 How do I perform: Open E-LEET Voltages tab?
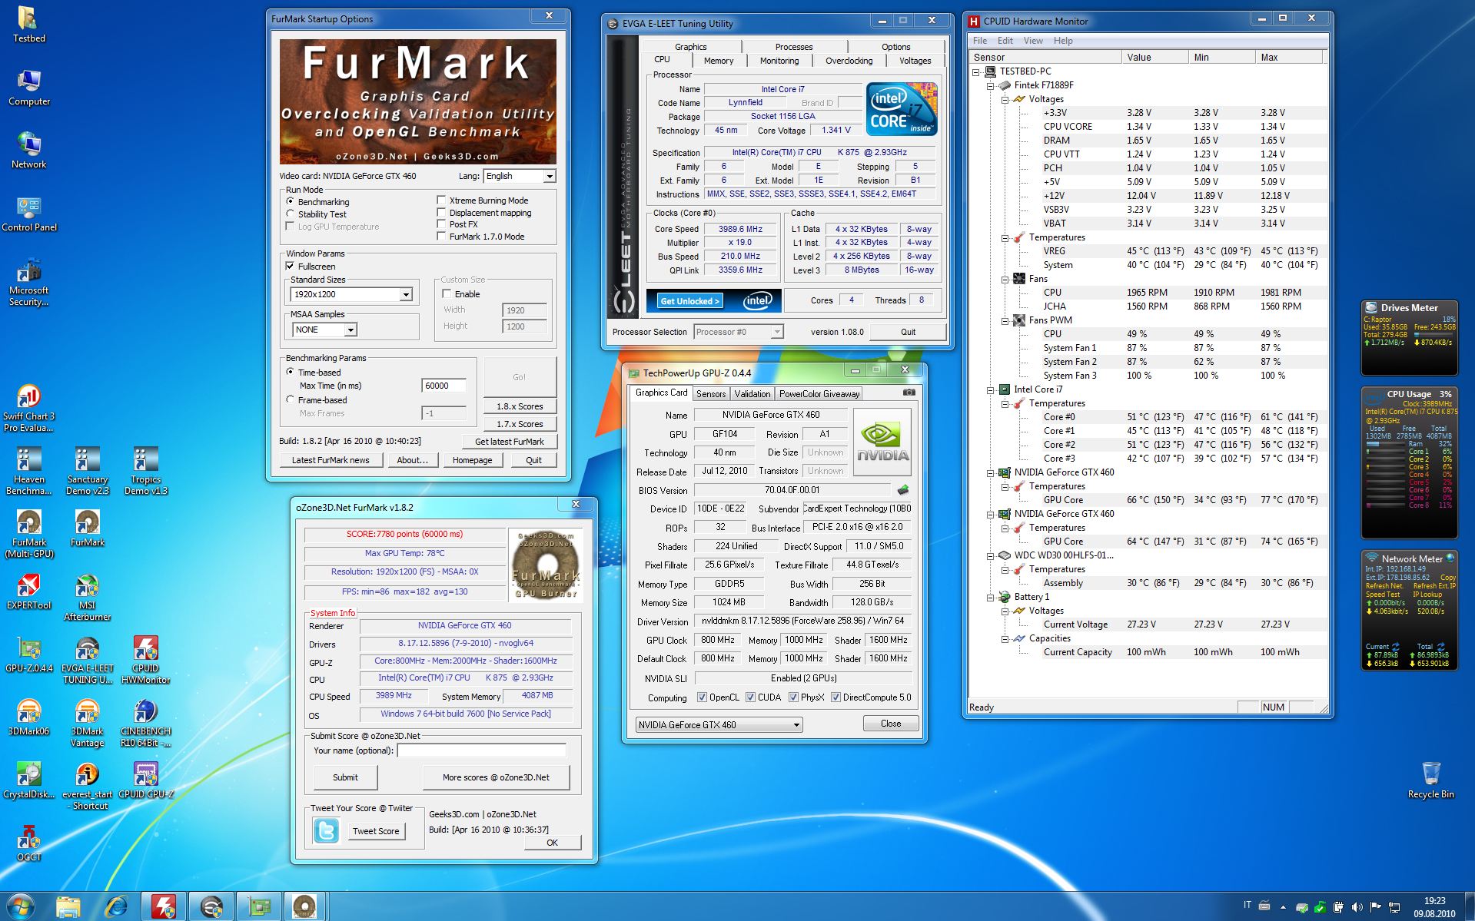915,61
